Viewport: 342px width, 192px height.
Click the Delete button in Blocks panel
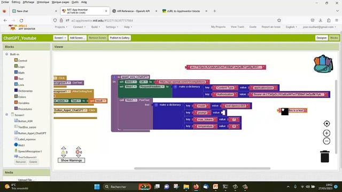tap(33, 162)
